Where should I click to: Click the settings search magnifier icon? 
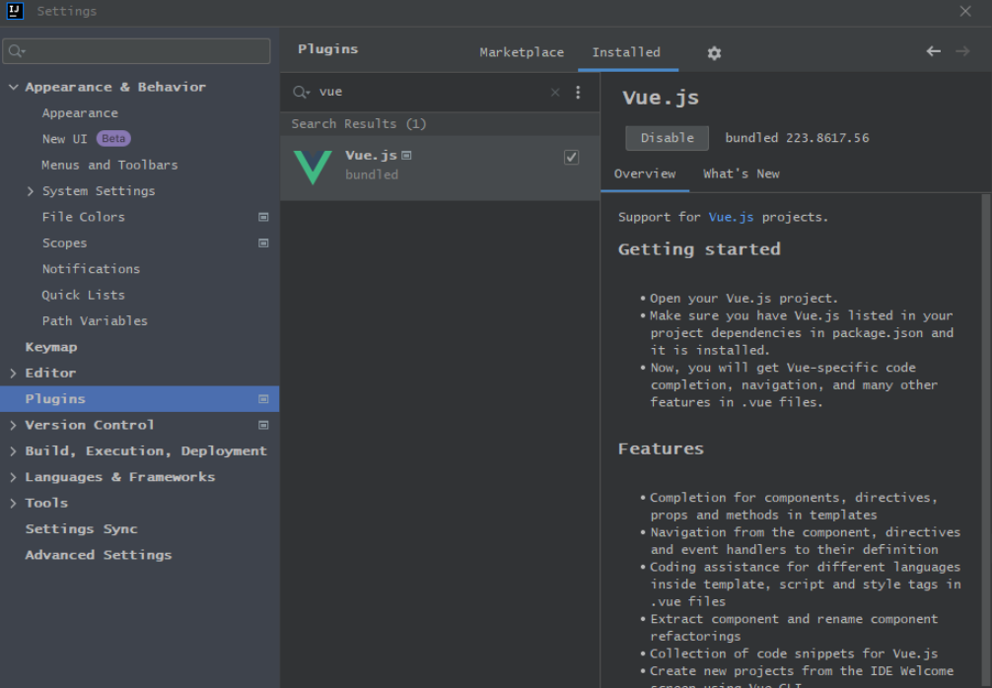[x=17, y=51]
